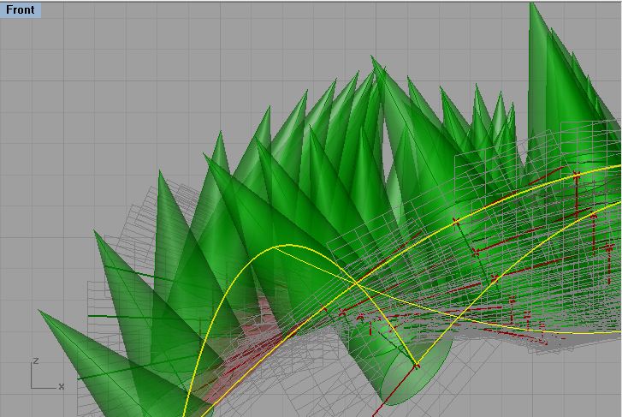
Task: Select red control point at cylinder end
Action: [x=417, y=366]
